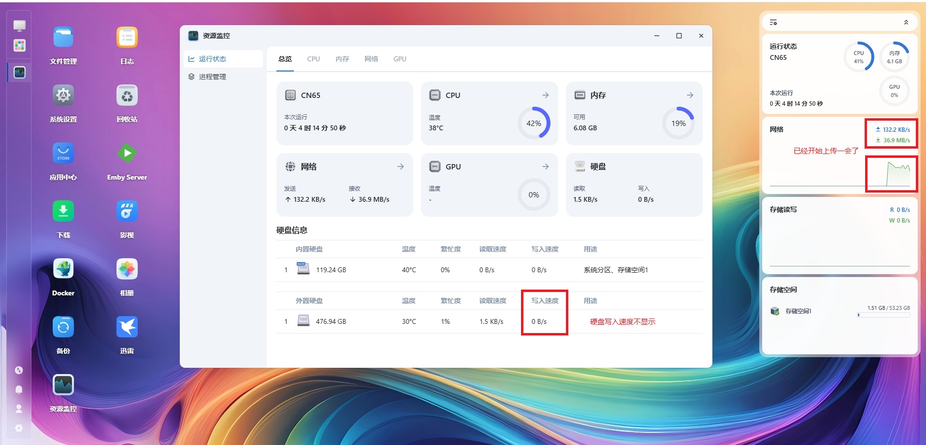This screenshot has width=926, height=445.
Task: Click the desktop monitor icon in the left dock
Action: [19, 26]
